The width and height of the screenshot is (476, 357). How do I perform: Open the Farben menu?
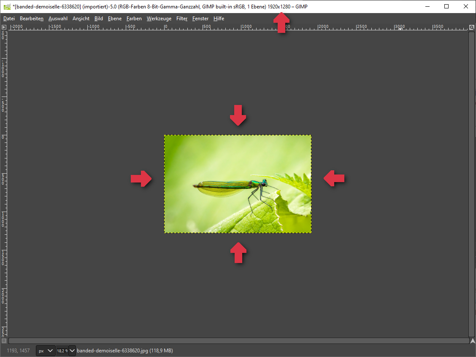coord(134,19)
